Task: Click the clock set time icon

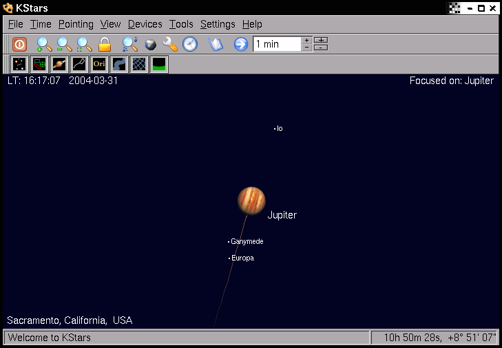Action: [190, 44]
